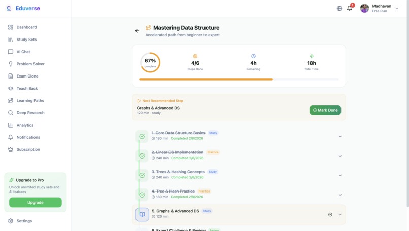The image size is (409, 231).
Task: Go back using the left arrow
Action: pos(137,31)
